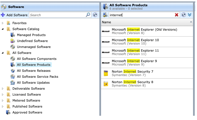The width and height of the screenshot is (197, 120).
Task: Click the magnifier icon in left search box
Action: tap(88, 15)
